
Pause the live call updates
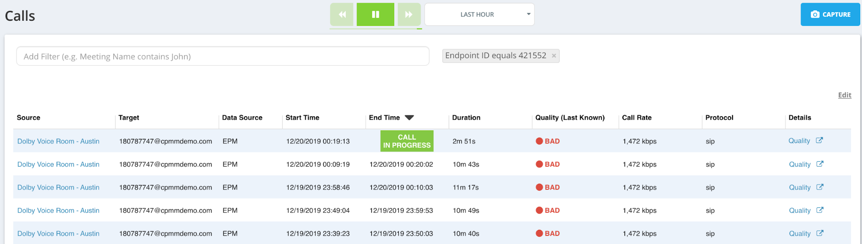click(375, 15)
